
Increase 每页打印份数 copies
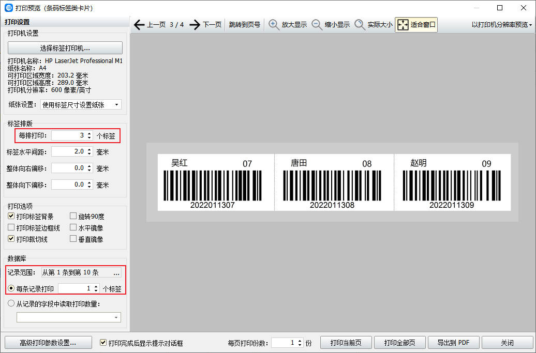click(300, 341)
